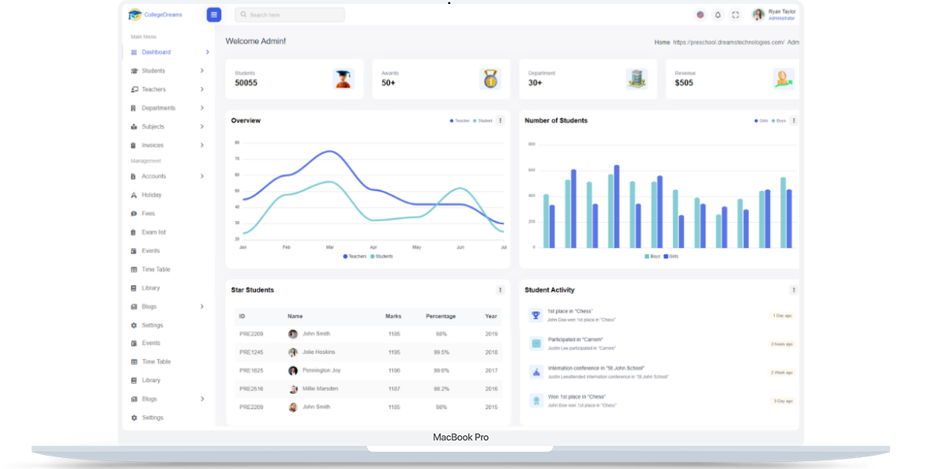Toggle the Girls legend in Number of Students header
The image size is (928, 469).
[x=761, y=121]
